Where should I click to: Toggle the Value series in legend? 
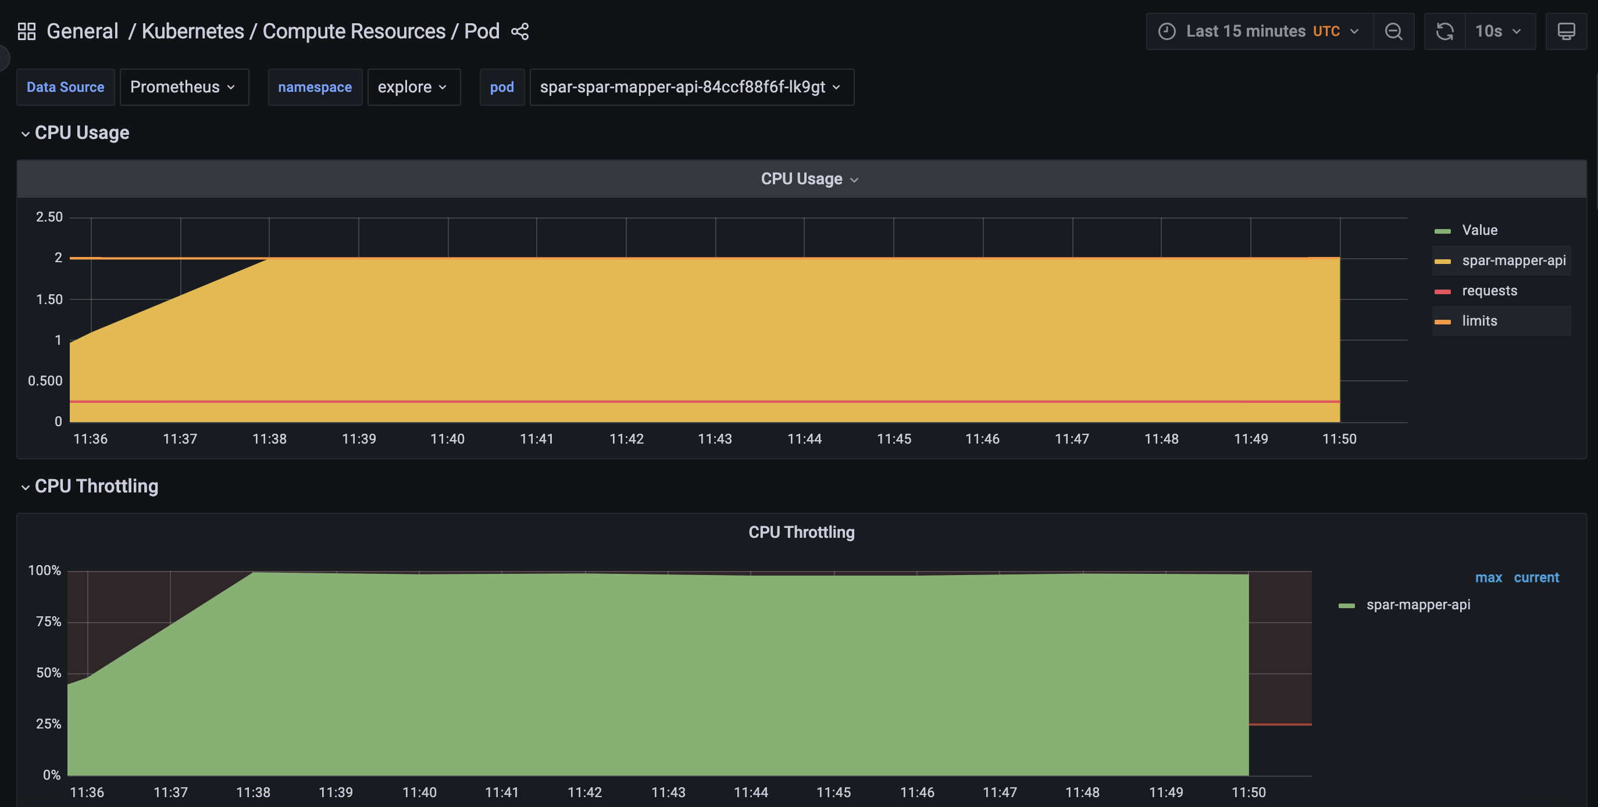[x=1479, y=230]
